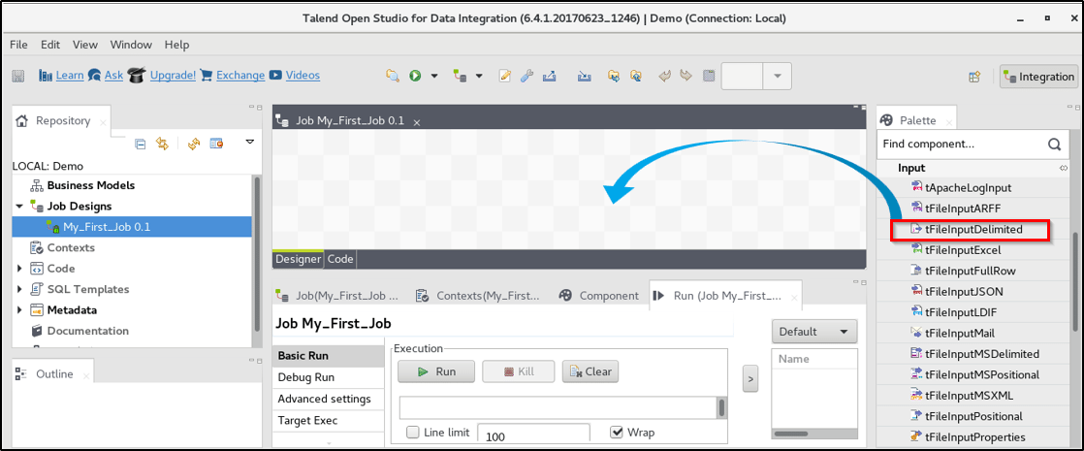Click the detect and search folder icon
Image resolution: width=1084 pixels, height=451 pixels.
(393, 76)
